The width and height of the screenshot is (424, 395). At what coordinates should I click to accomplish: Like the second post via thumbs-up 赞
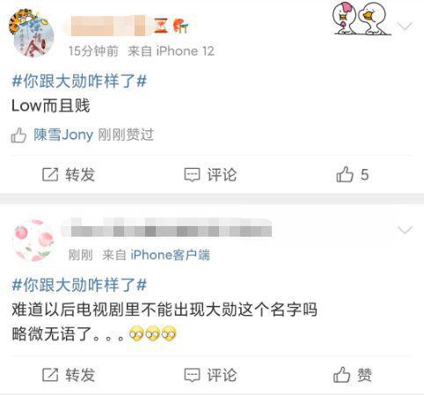click(353, 375)
